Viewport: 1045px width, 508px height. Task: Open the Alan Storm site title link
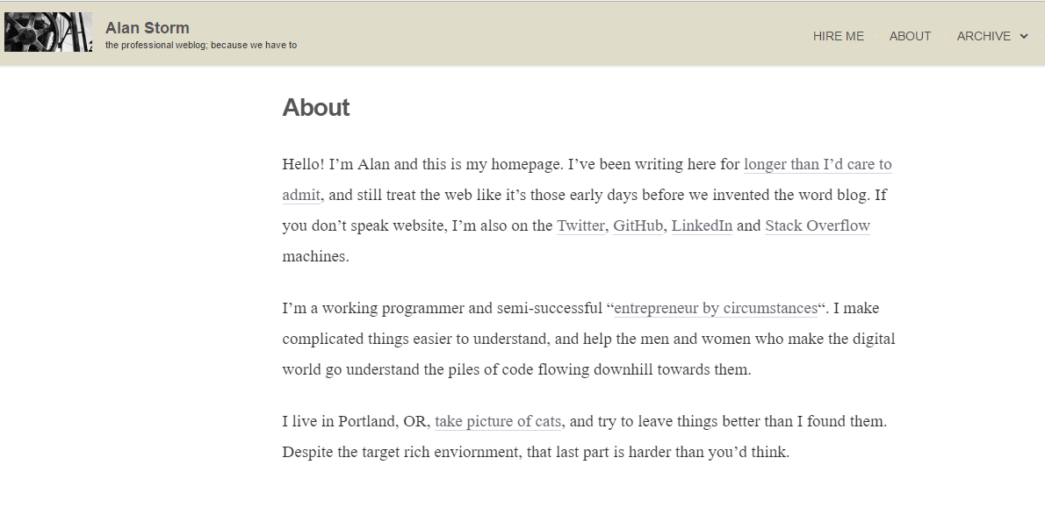(x=147, y=28)
